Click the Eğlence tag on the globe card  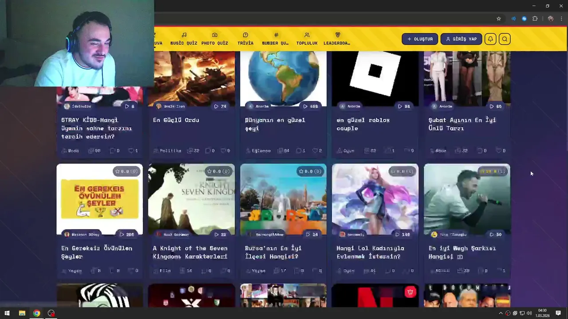pyautogui.click(x=258, y=151)
